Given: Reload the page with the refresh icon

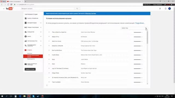Looking at the screenshot, I should 8,5.
